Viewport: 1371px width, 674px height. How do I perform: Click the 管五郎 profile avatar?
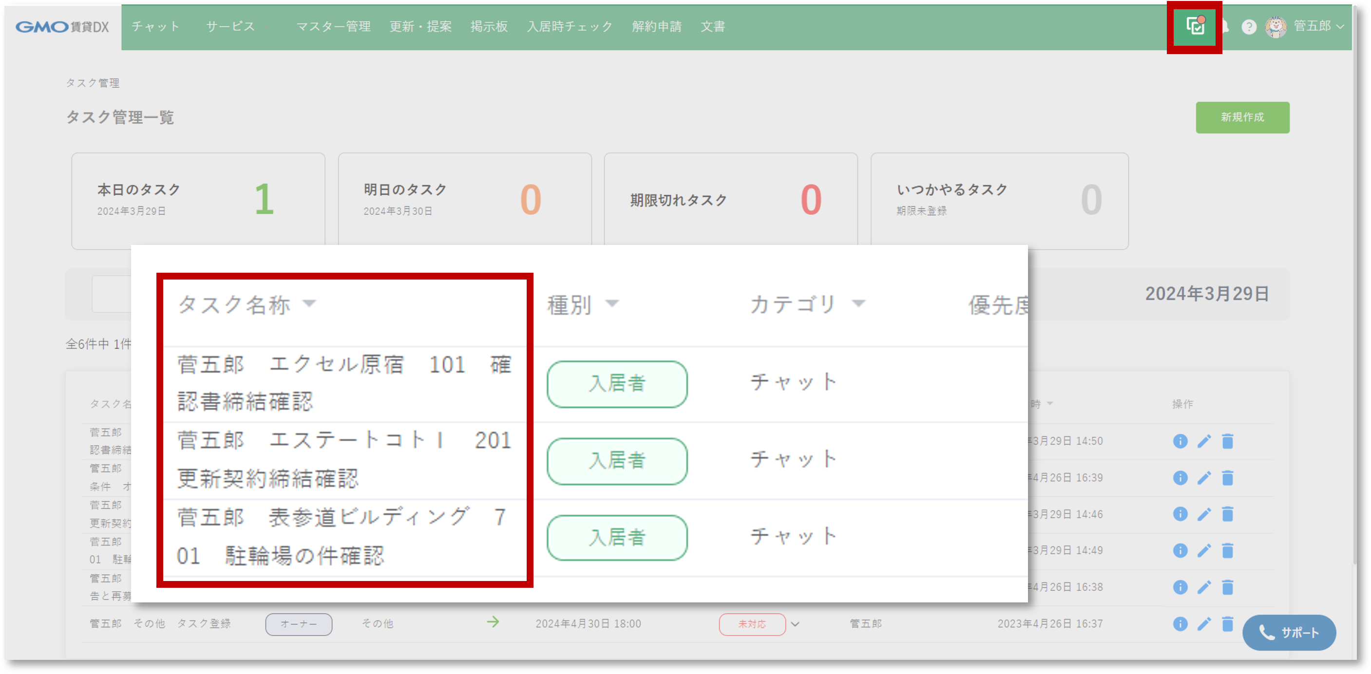(x=1276, y=26)
